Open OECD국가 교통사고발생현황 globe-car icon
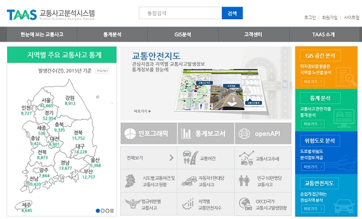Image resolution: width=362 pixels, height=219 pixels. point(246,204)
